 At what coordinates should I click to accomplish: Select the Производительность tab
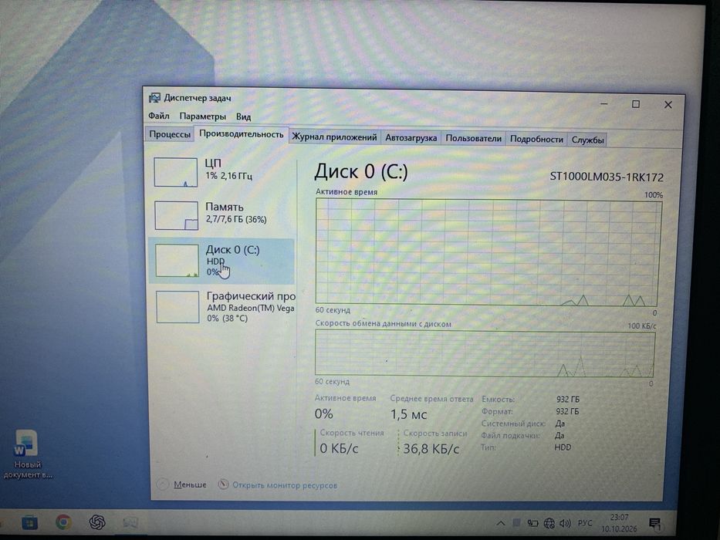coord(241,134)
